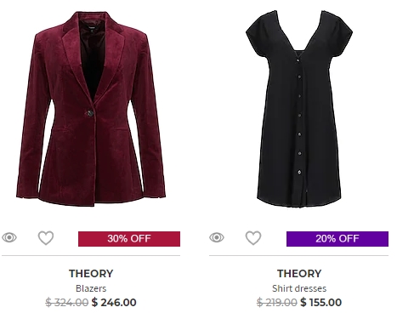Click the crossed-out $ 219.00 price
Viewport: 397px width, 313px height.
(277, 303)
